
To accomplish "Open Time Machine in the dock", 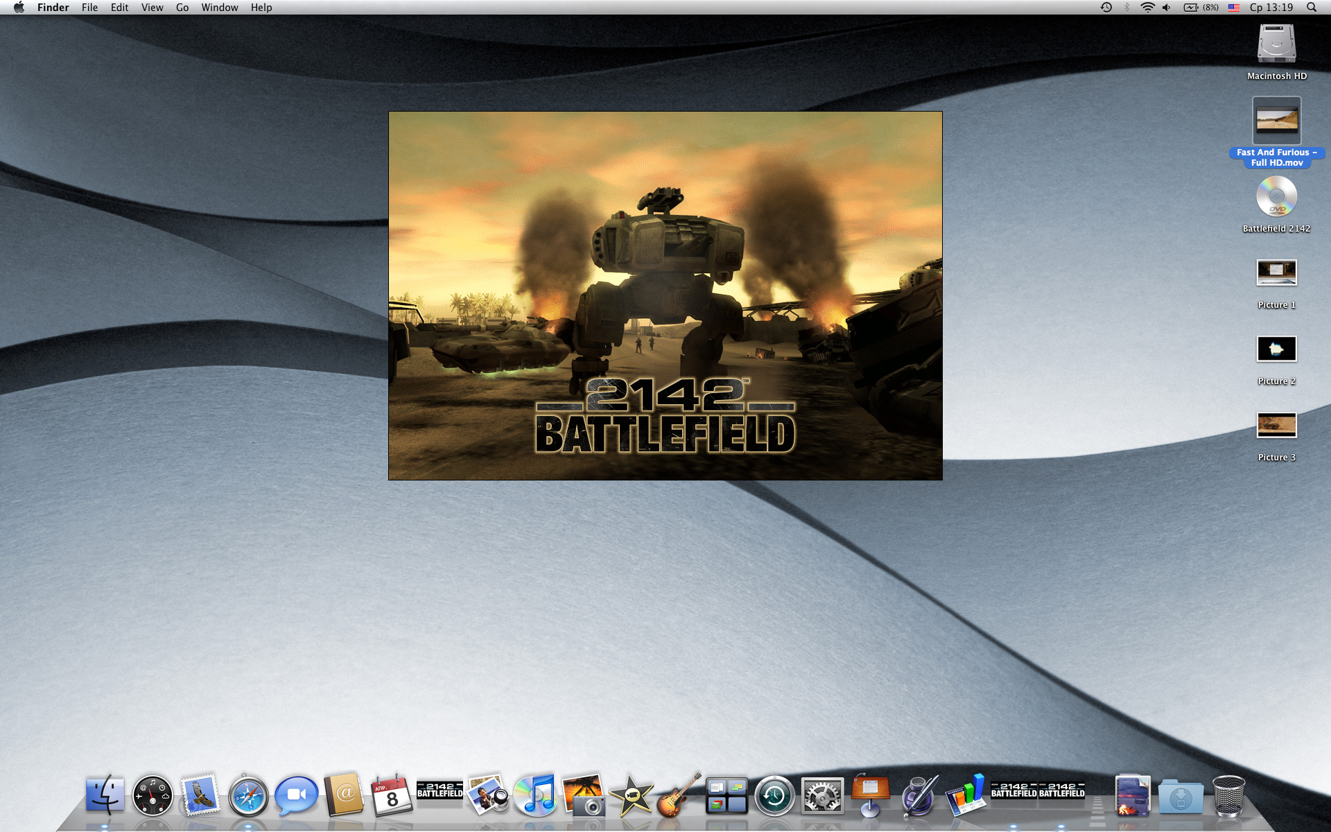I will click(774, 795).
